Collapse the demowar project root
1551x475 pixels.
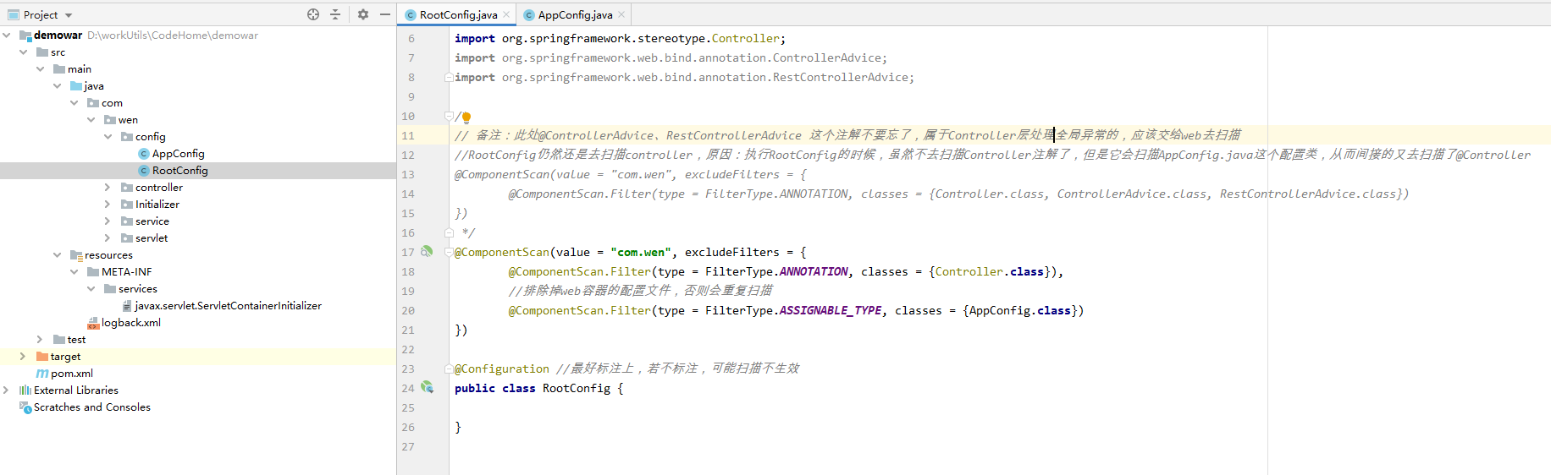7,35
